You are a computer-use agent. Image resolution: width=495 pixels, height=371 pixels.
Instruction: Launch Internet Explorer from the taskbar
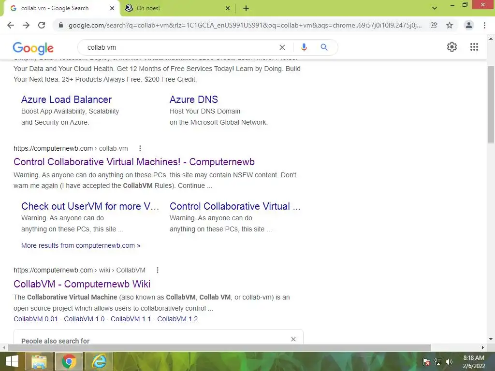[x=99, y=361]
